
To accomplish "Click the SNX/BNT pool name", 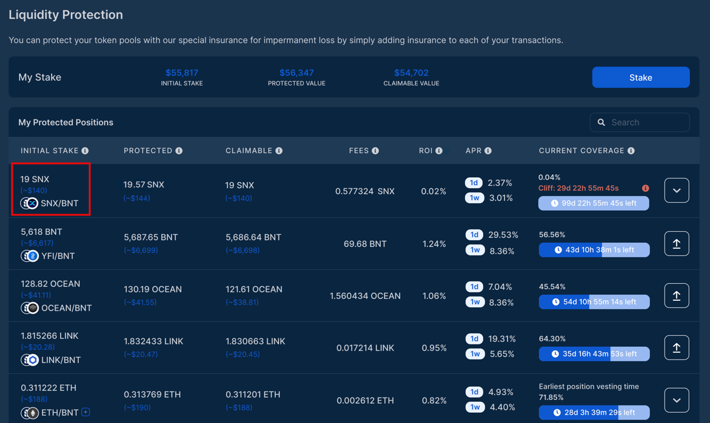I will (x=59, y=203).
